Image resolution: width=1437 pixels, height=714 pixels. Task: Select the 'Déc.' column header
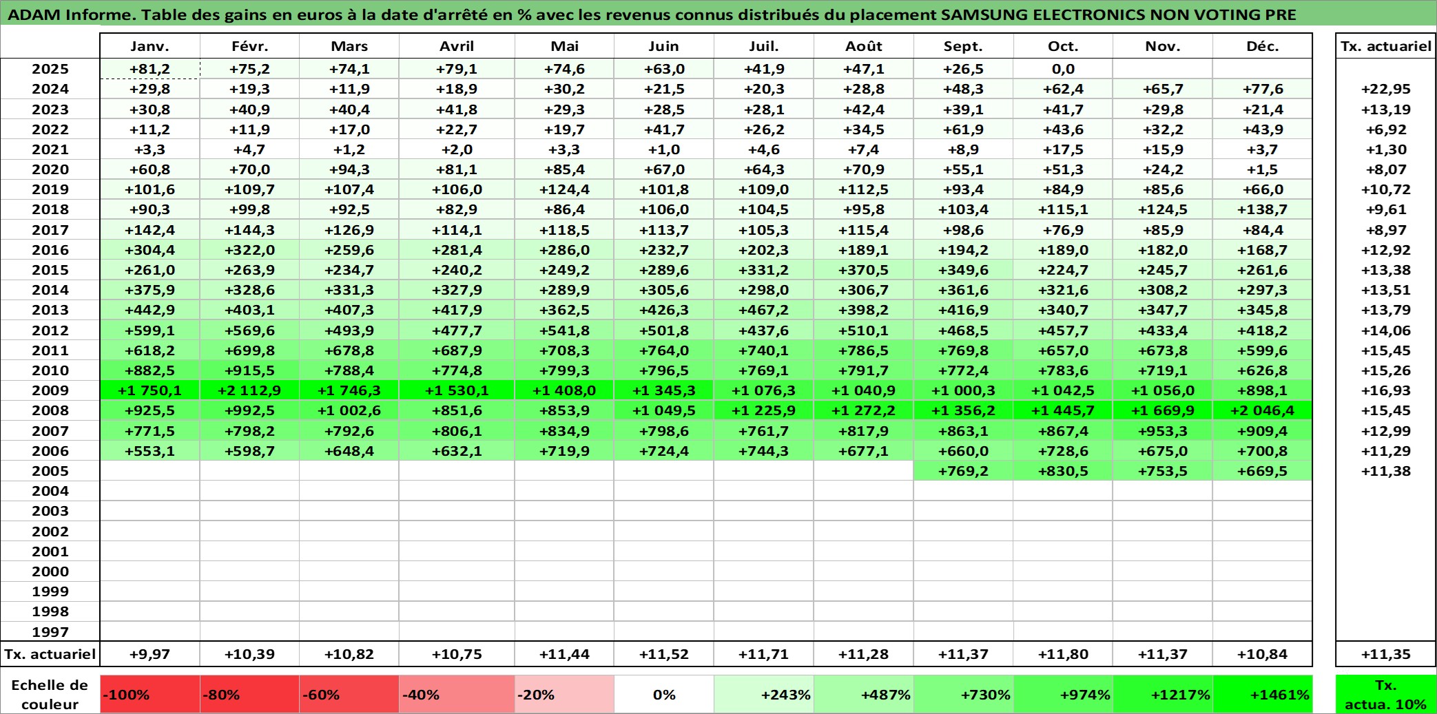click(1262, 46)
